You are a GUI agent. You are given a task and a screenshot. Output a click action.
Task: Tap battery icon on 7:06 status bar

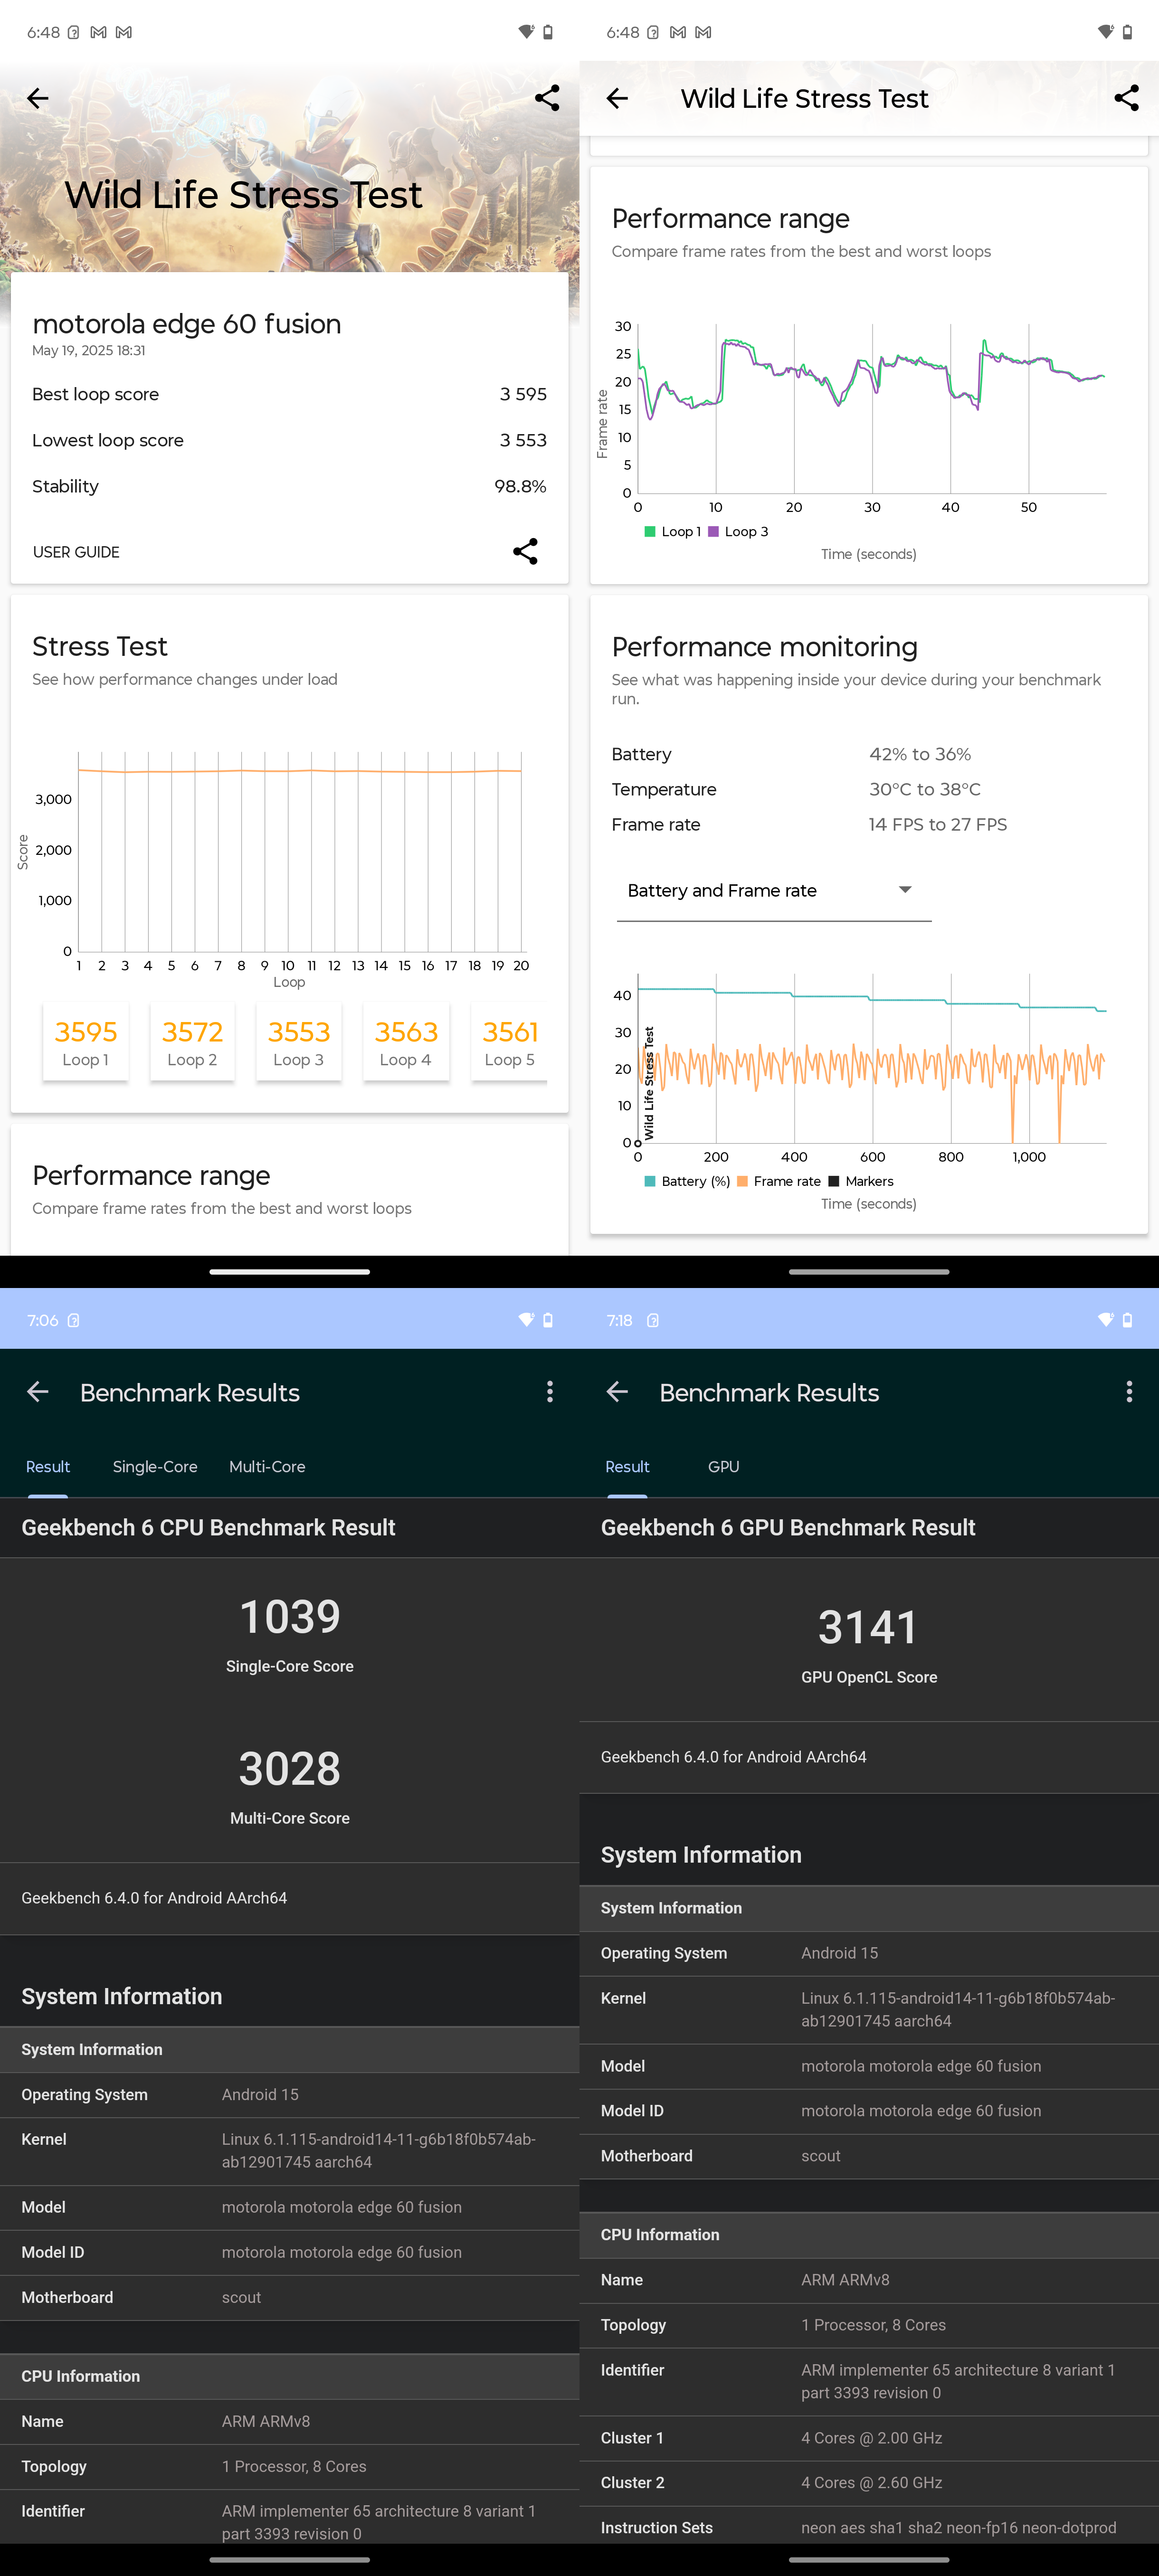(x=547, y=1320)
